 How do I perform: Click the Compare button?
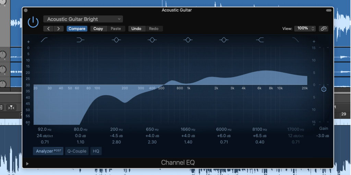pos(77,29)
